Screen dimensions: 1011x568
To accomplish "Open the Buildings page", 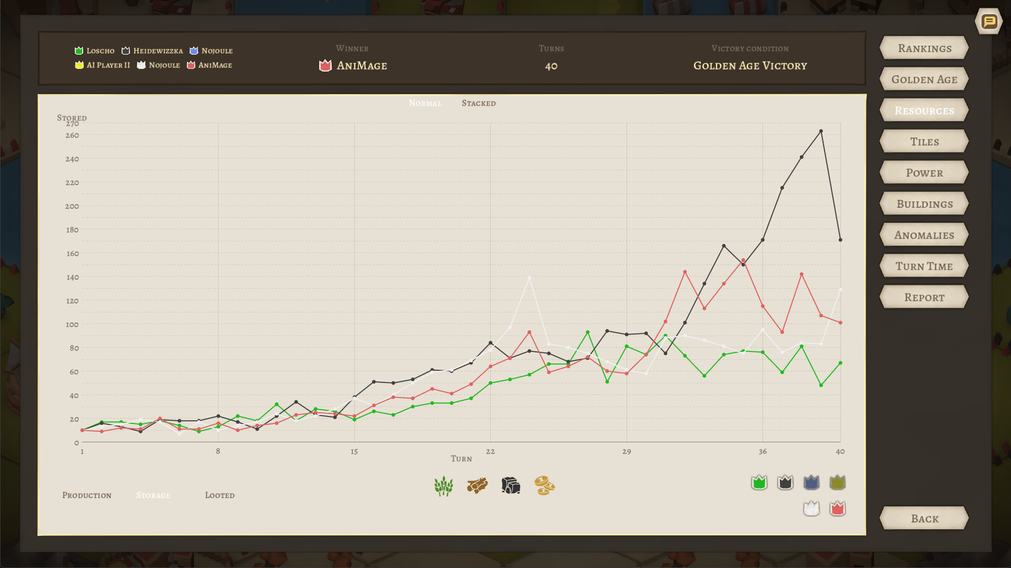I will (924, 204).
